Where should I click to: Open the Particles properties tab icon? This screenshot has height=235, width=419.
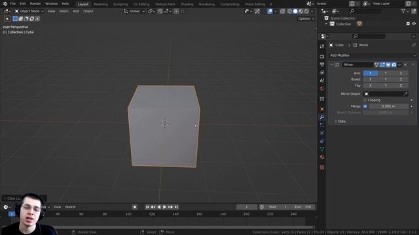322,125
